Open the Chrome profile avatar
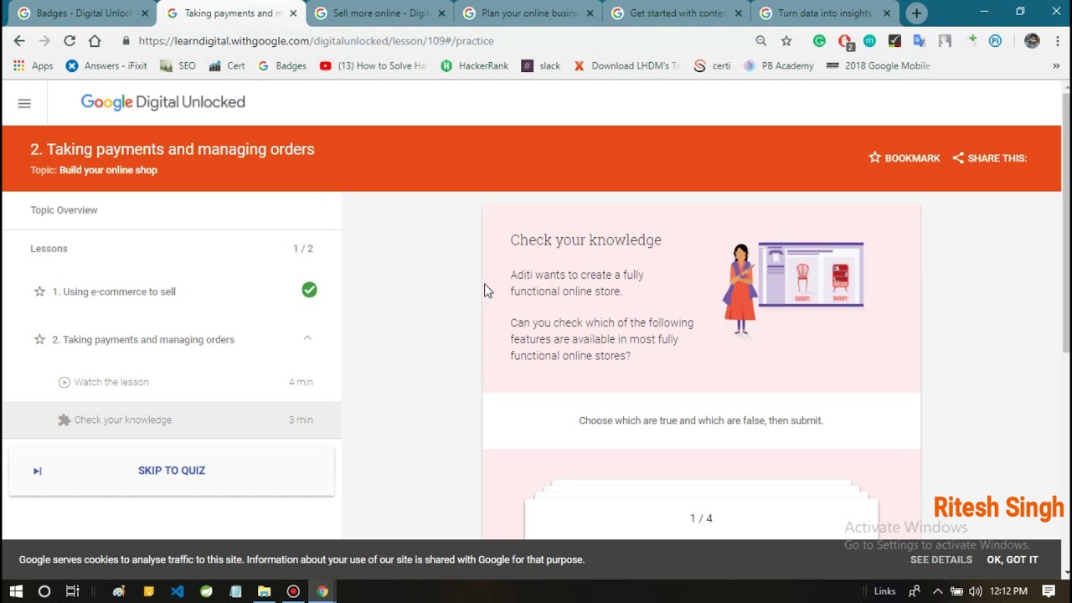This screenshot has height=603, width=1072. click(x=1032, y=40)
